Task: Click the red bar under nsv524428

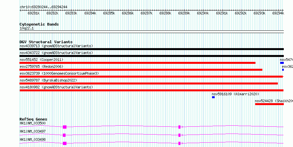Action: coord(269,104)
